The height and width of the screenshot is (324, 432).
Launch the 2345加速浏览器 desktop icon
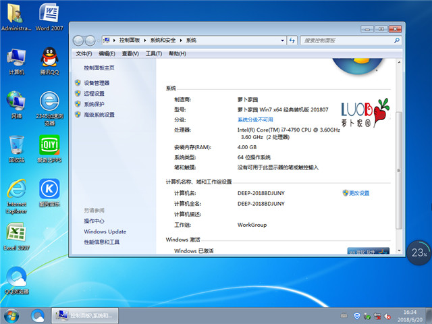click(x=49, y=108)
